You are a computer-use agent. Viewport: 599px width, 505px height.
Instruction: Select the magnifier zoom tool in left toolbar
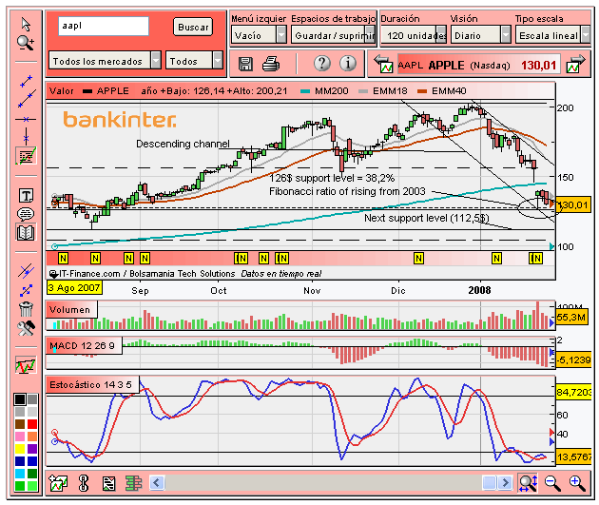click(x=26, y=43)
